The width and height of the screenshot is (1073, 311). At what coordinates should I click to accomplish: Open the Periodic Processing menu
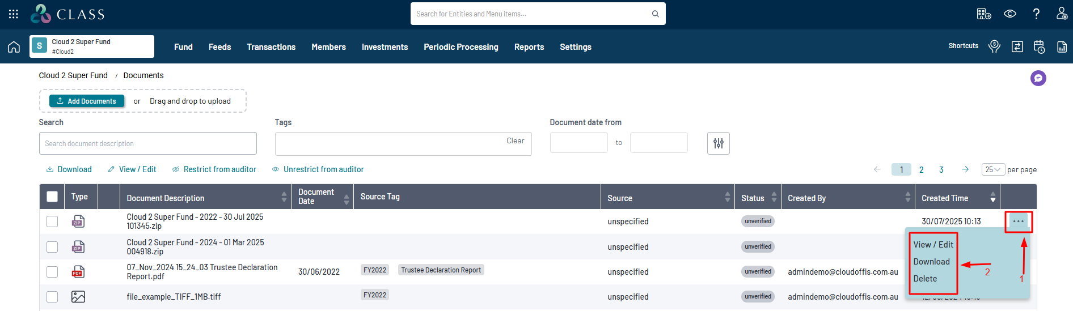[x=461, y=47]
